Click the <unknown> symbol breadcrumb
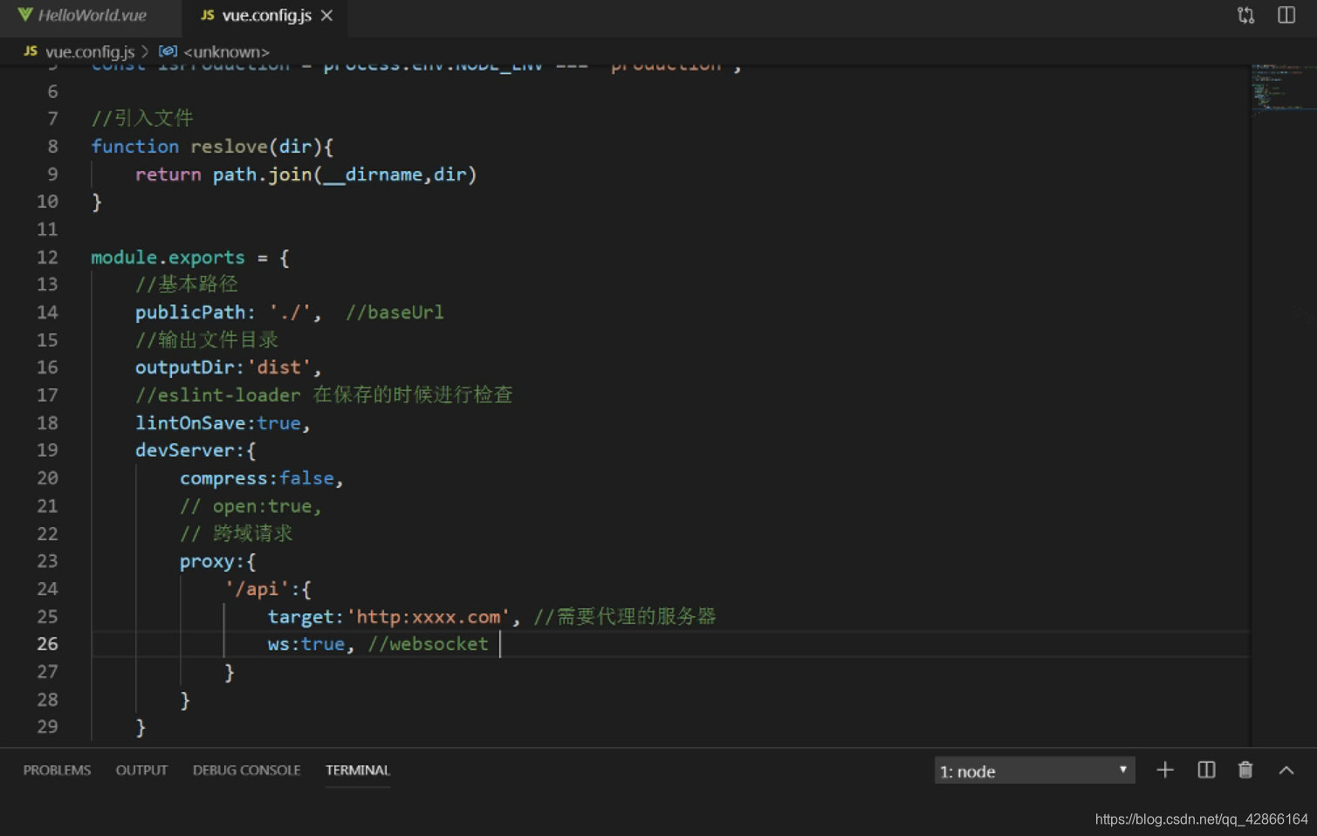Image resolution: width=1317 pixels, height=836 pixels. tap(226, 51)
